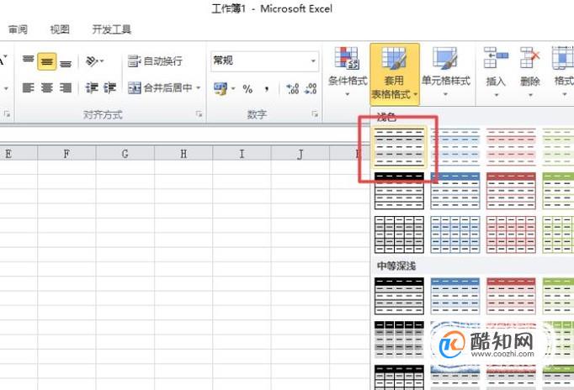Center text horizontally
The height and width of the screenshot is (390, 574).
coord(47,87)
